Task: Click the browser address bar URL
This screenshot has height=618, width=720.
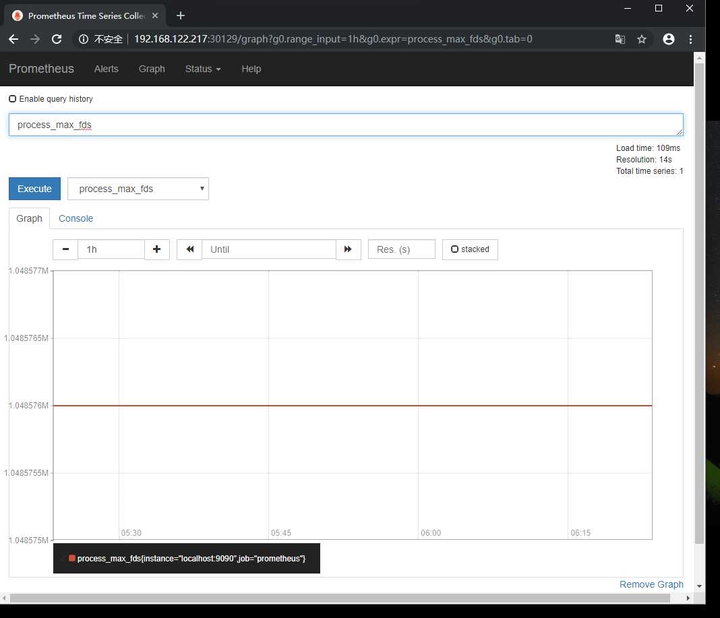Action: (x=333, y=39)
